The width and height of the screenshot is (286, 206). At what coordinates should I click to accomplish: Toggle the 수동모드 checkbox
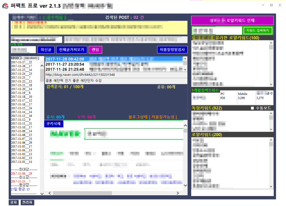252,108
